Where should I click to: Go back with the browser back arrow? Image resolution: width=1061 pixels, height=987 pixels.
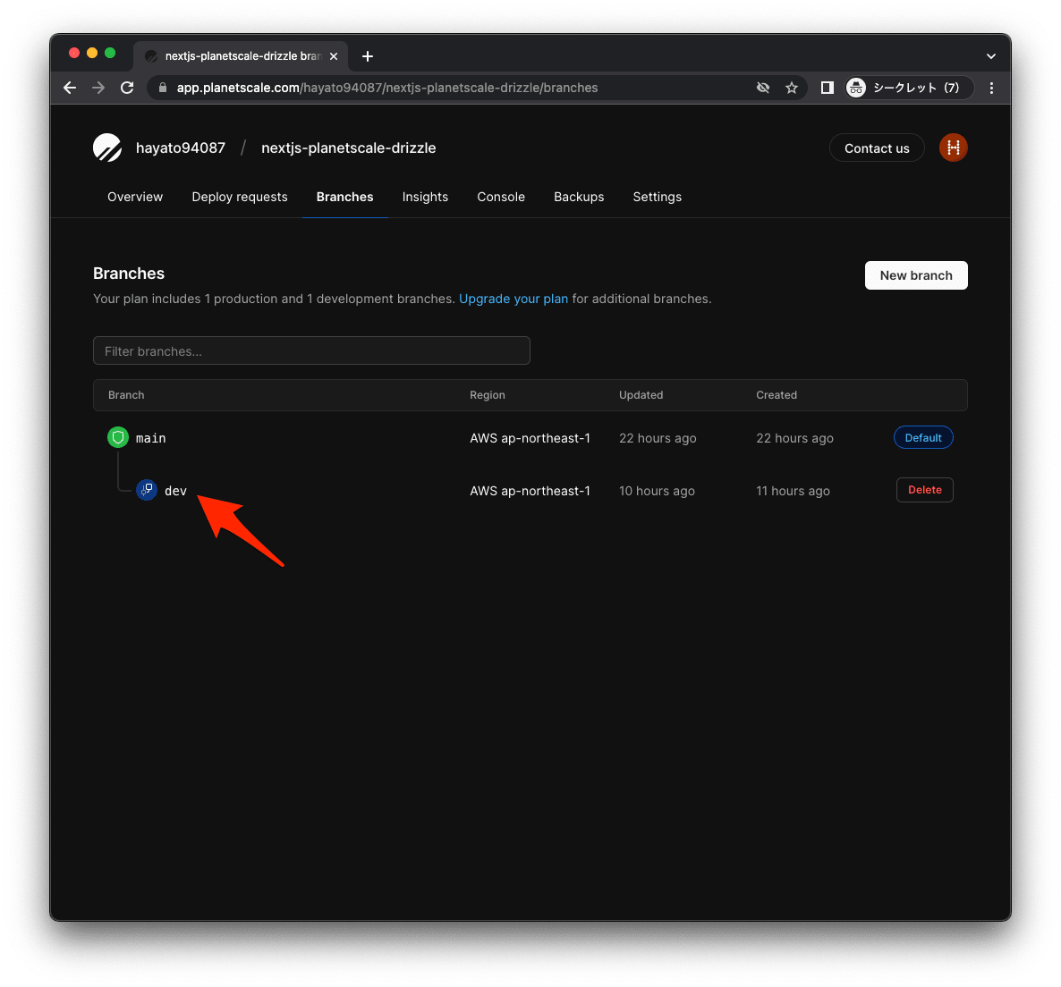(70, 88)
